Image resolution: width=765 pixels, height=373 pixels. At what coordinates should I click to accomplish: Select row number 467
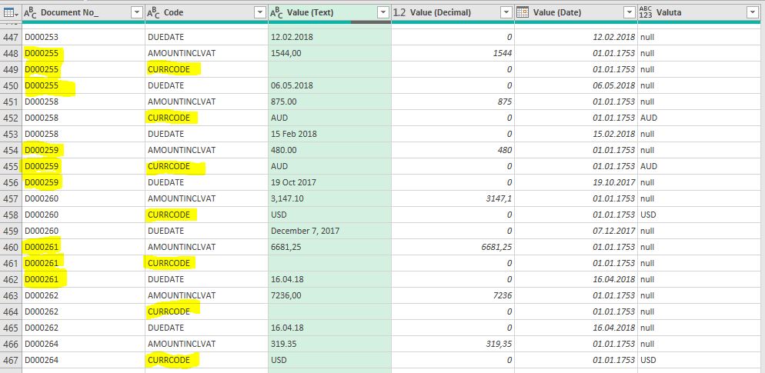11,360
